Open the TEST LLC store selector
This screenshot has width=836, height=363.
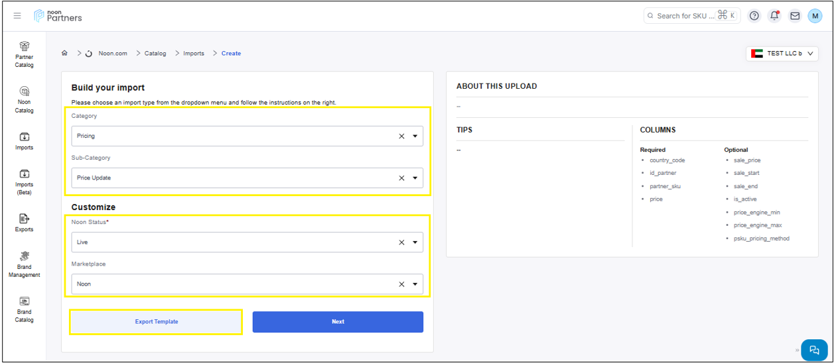(x=782, y=54)
